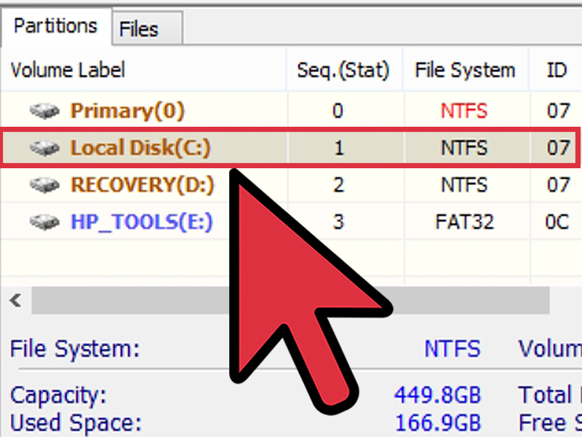Click the RECOVERY(D:) drive icon

tap(44, 185)
